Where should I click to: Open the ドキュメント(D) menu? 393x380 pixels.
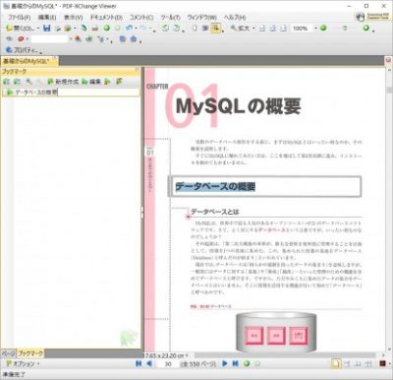[106, 18]
